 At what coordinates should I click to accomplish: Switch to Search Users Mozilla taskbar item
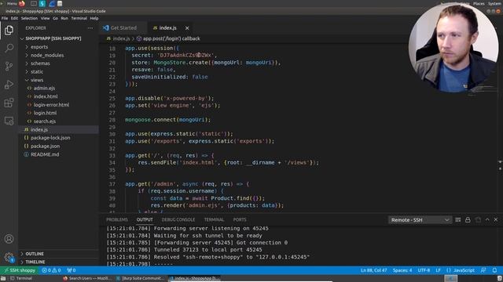(87, 279)
